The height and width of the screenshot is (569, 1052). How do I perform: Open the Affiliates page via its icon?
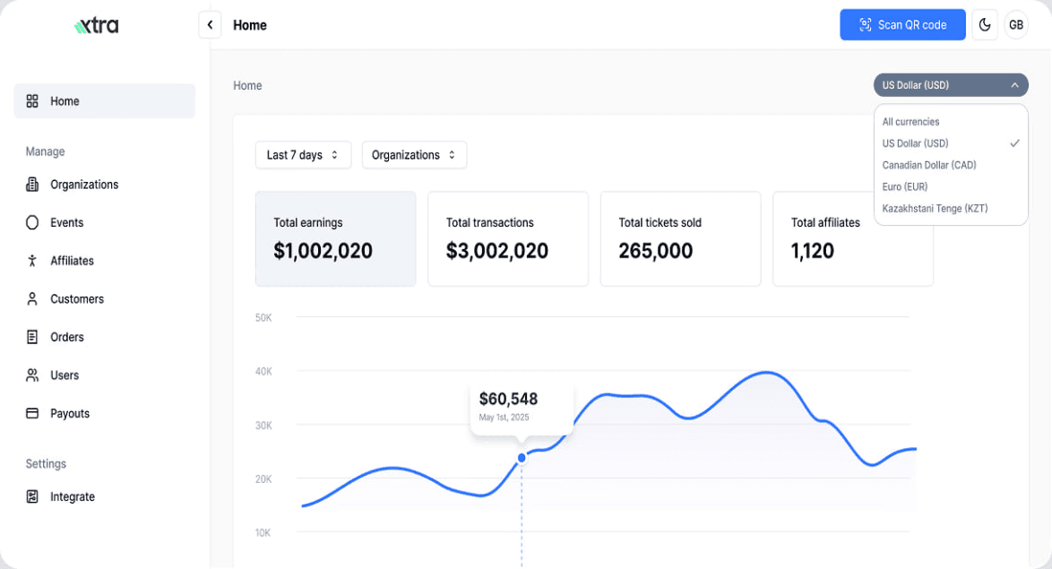(x=31, y=260)
